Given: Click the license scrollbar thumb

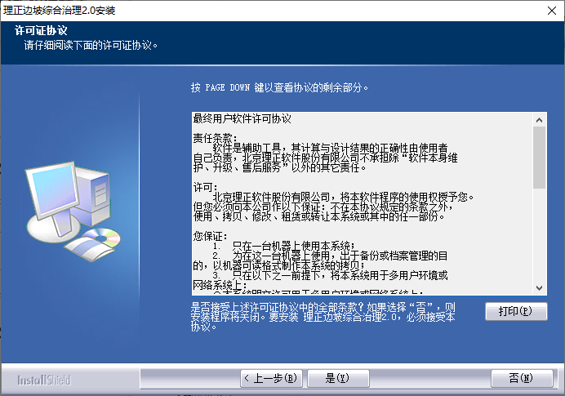Looking at the screenshot, I should (x=539, y=158).
